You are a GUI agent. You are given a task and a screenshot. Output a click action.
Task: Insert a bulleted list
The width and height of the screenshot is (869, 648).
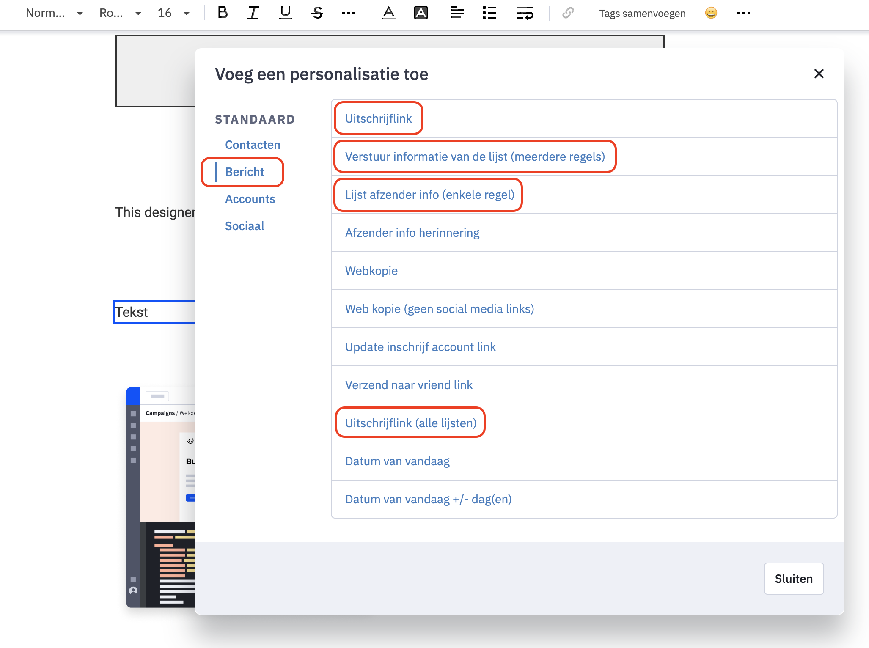(x=489, y=13)
